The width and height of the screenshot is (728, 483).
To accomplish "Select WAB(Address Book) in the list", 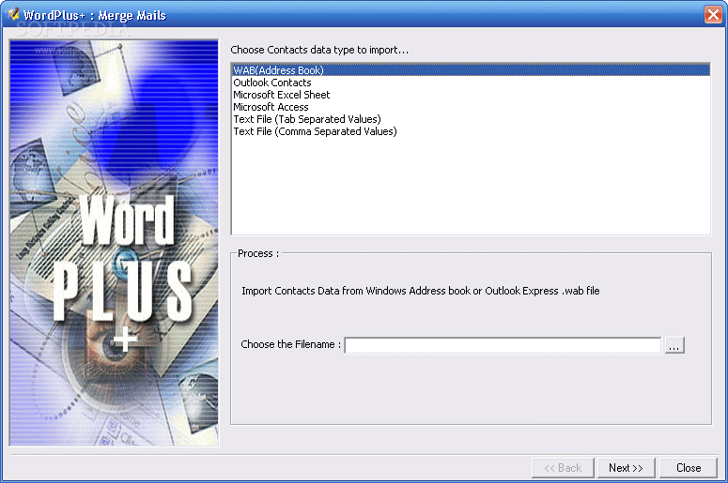I will 471,70.
